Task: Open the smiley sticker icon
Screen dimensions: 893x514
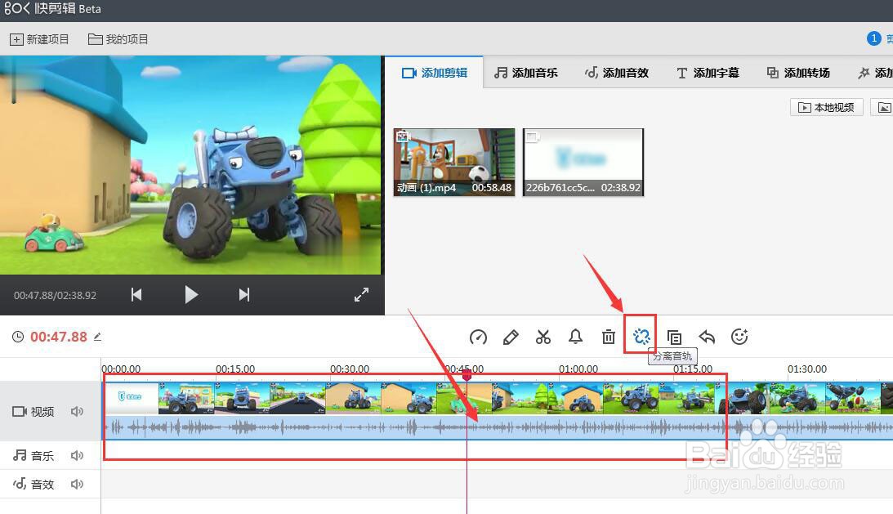Action: [739, 337]
